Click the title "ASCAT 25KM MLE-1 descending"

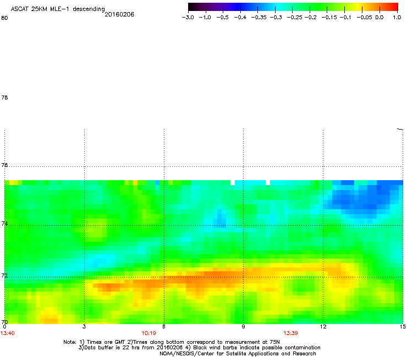click(58, 9)
